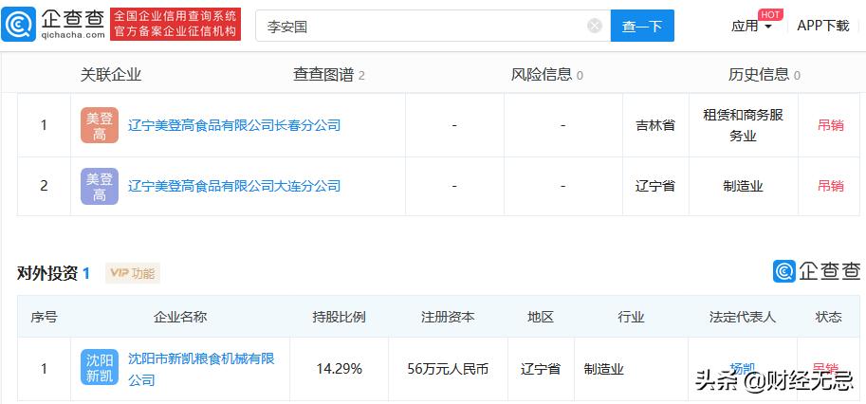The width and height of the screenshot is (866, 404).
Task: Switch to the 关联企业 tab
Action: [111, 75]
